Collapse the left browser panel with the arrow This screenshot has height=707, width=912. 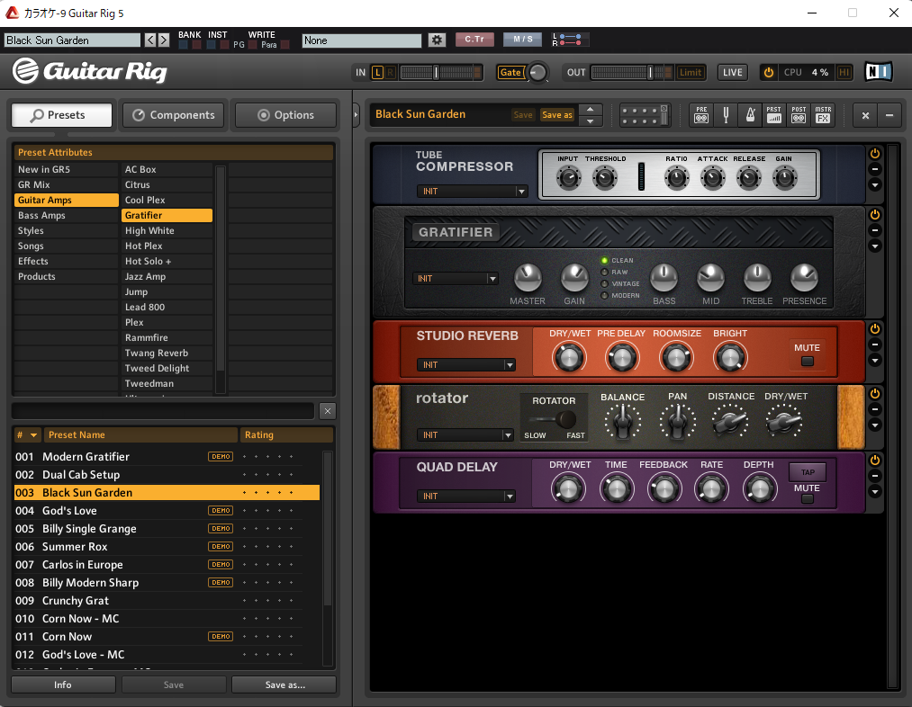pyautogui.click(x=356, y=115)
